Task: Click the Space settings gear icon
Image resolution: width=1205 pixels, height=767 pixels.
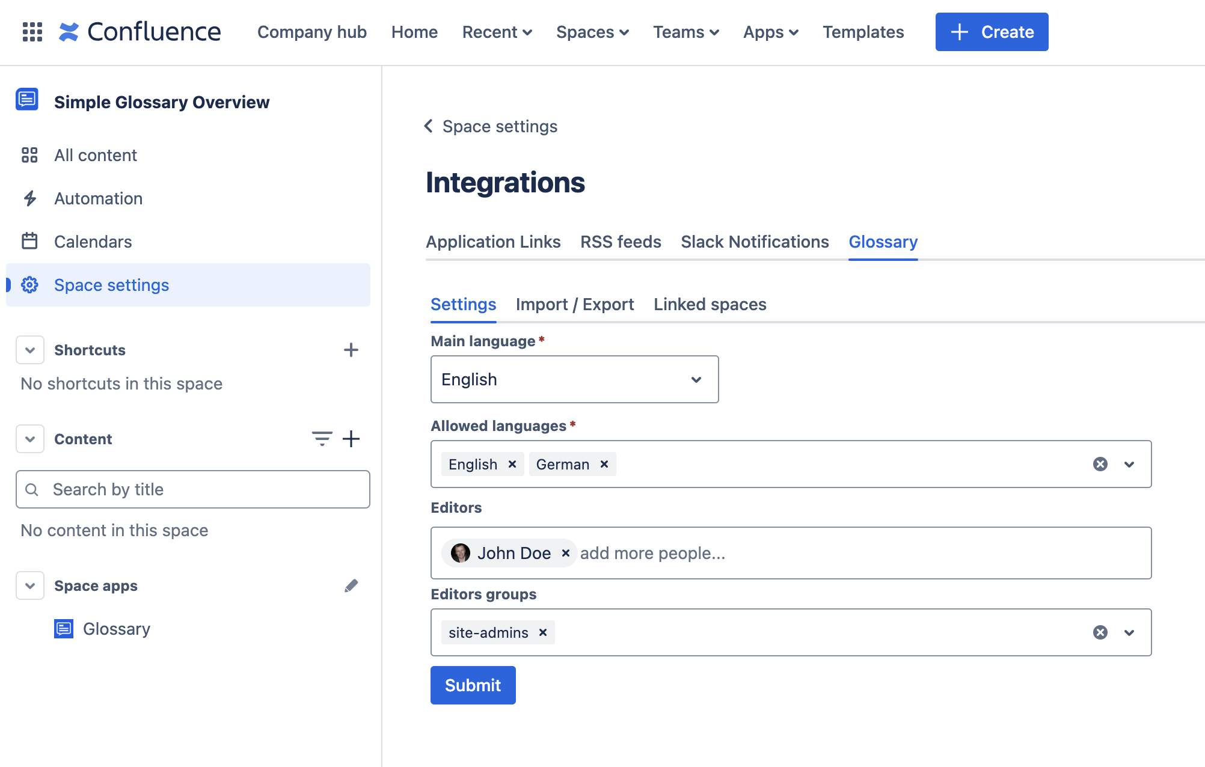Action: pyautogui.click(x=30, y=284)
